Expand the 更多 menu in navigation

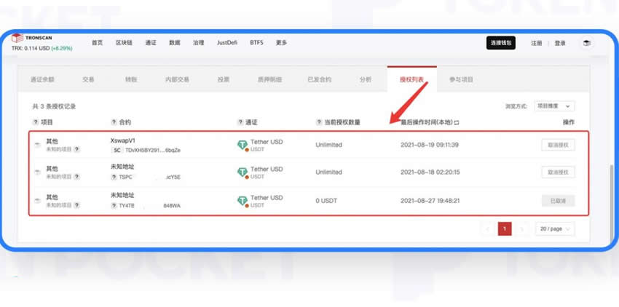point(281,43)
